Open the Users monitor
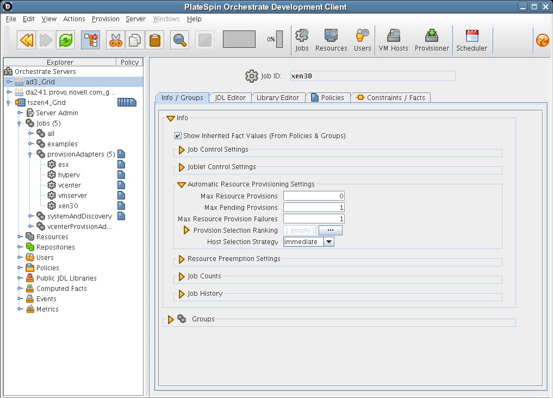Image resolution: width=553 pixels, height=398 pixels. coord(362,40)
